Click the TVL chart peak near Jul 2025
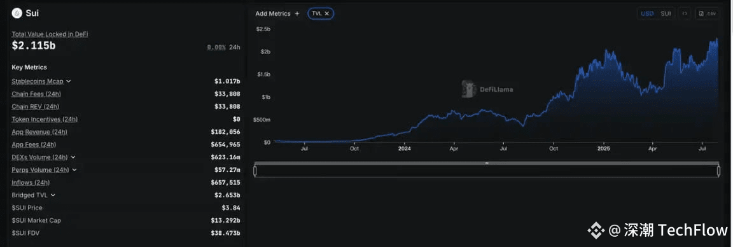 click(x=716, y=39)
